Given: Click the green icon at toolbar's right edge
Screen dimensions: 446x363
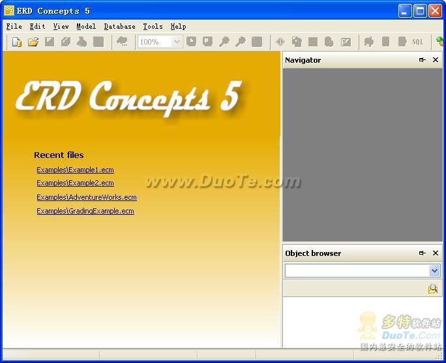Looking at the screenshot, I should coord(440,42).
